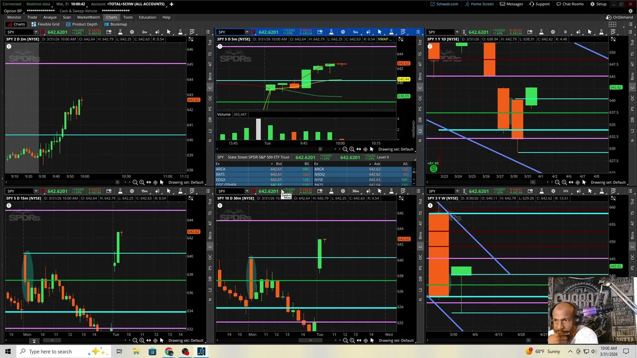The height and width of the screenshot is (358, 637).
Task: Toggle N side panel on 30m chart
Action: [421, 300]
